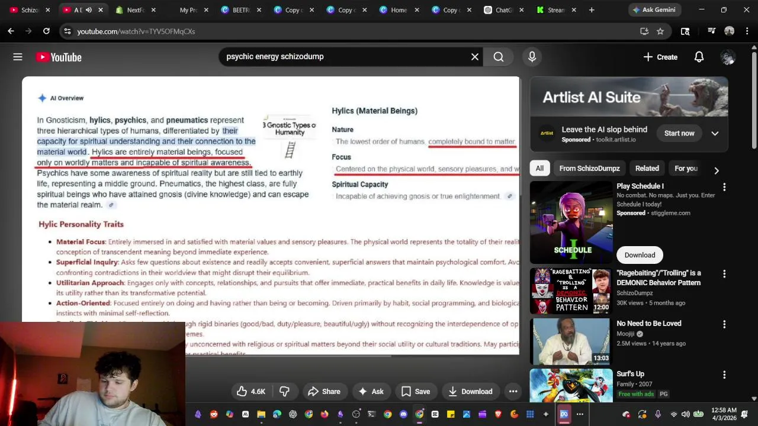Image resolution: width=758 pixels, height=426 pixels.
Task: Open more actions ellipsis under video
Action: [513, 392]
